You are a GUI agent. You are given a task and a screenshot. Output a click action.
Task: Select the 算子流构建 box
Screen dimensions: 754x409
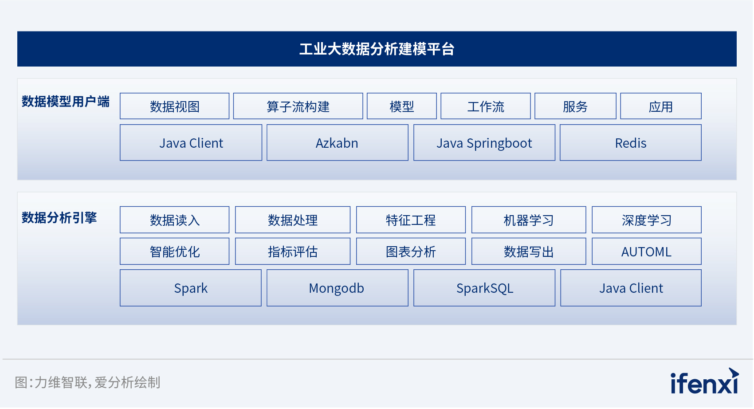point(298,106)
